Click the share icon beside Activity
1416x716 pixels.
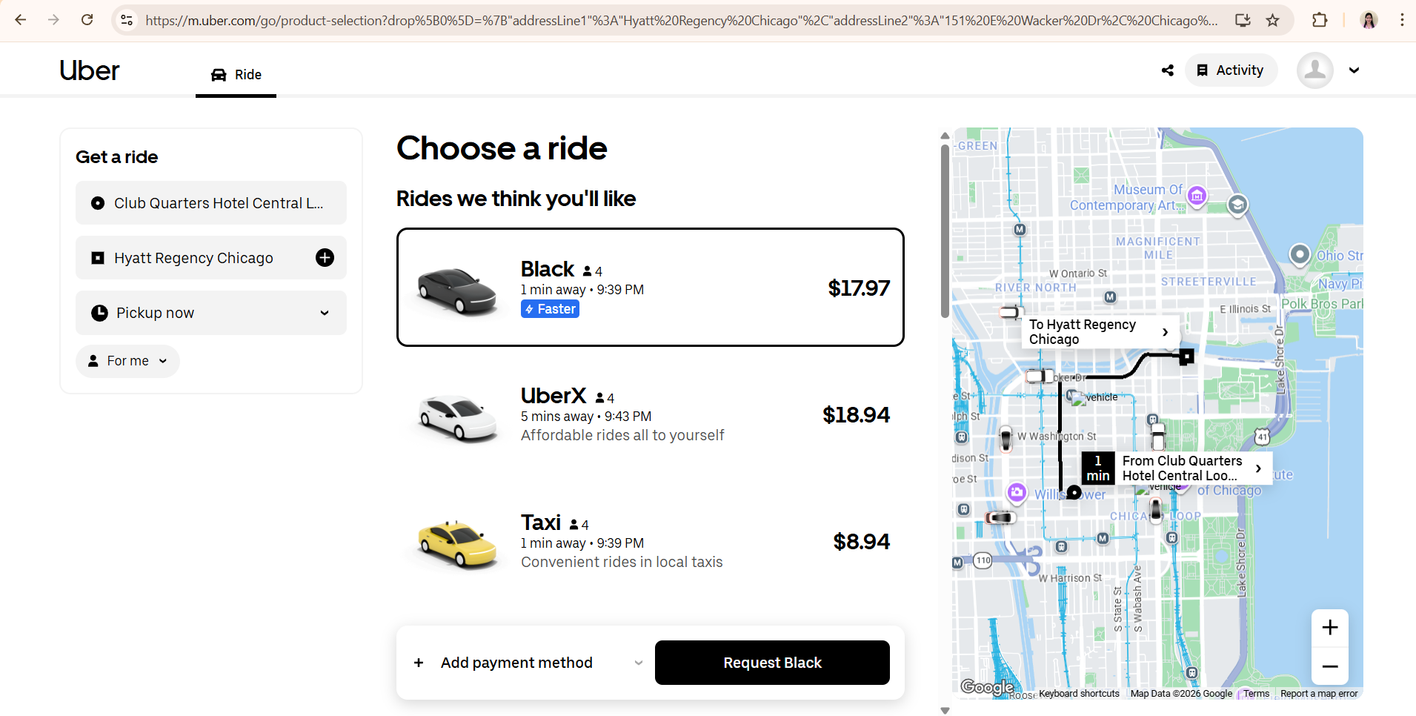click(x=1168, y=70)
